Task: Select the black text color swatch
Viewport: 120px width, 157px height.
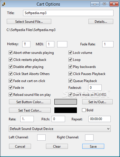Action: pyautogui.click(x=66, y=110)
